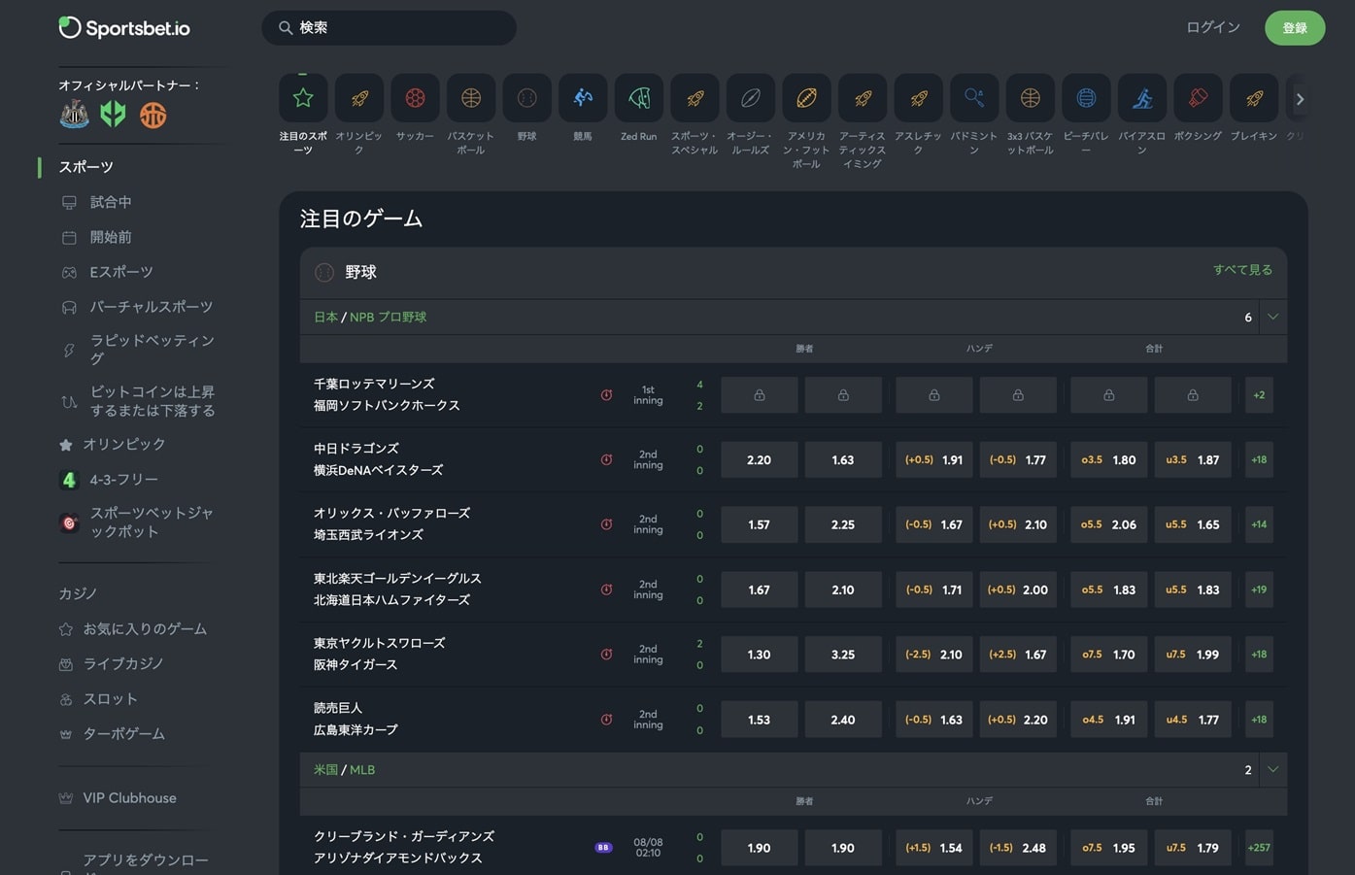Click the ログイン login link
Screen dimensions: 1355x875
click(x=1212, y=28)
